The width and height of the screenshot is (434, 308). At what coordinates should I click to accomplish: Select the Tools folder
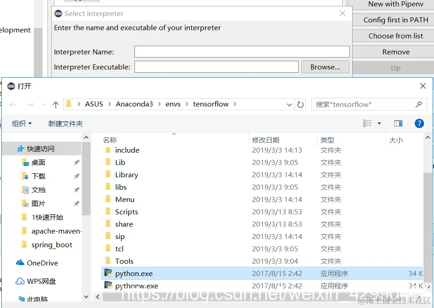pos(124,261)
